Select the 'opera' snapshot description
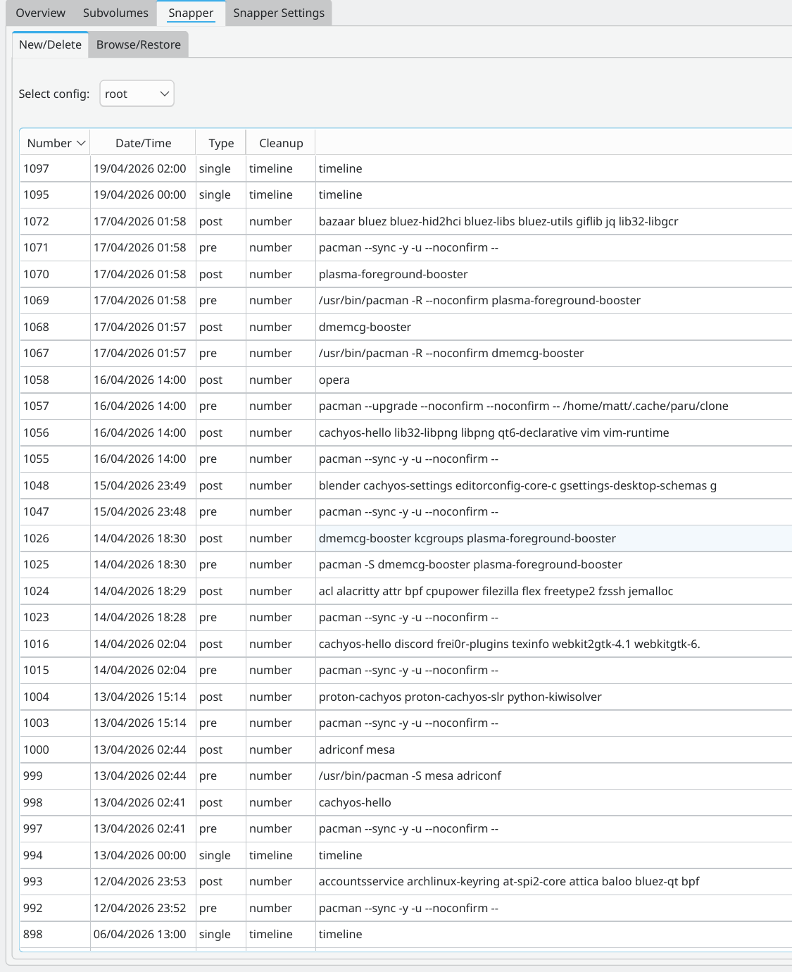792x972 pixels. 334,380
